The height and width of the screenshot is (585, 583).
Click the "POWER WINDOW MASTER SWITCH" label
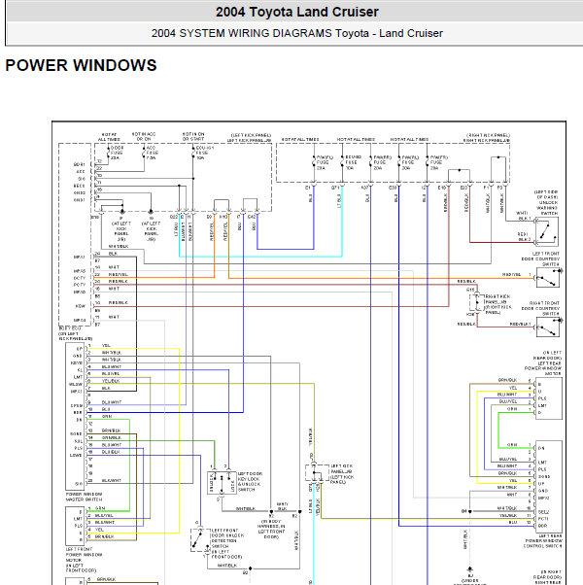coord(84,497)
